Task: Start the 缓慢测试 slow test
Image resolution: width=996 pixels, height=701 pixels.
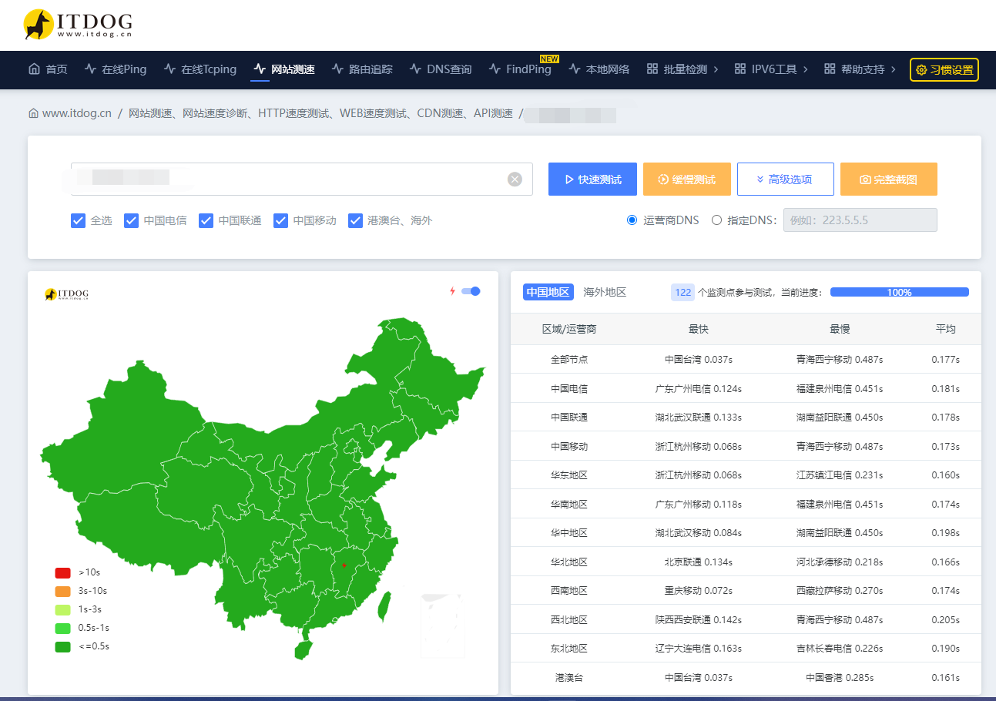Action: tap(686, 179)
